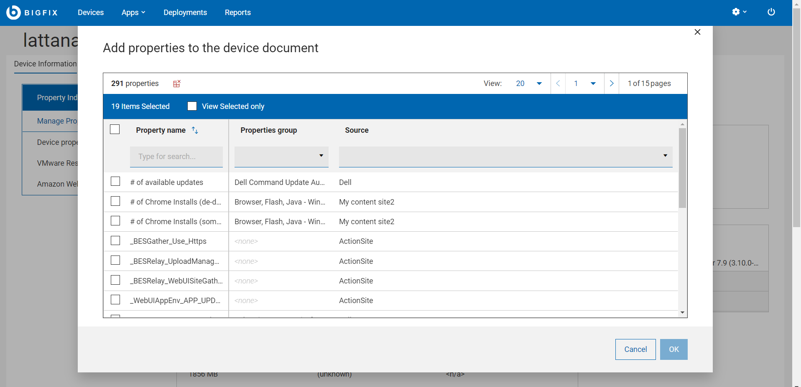Enable View Selected only checkbox
This screenshot has width=801, height=387.
(192, 106)
